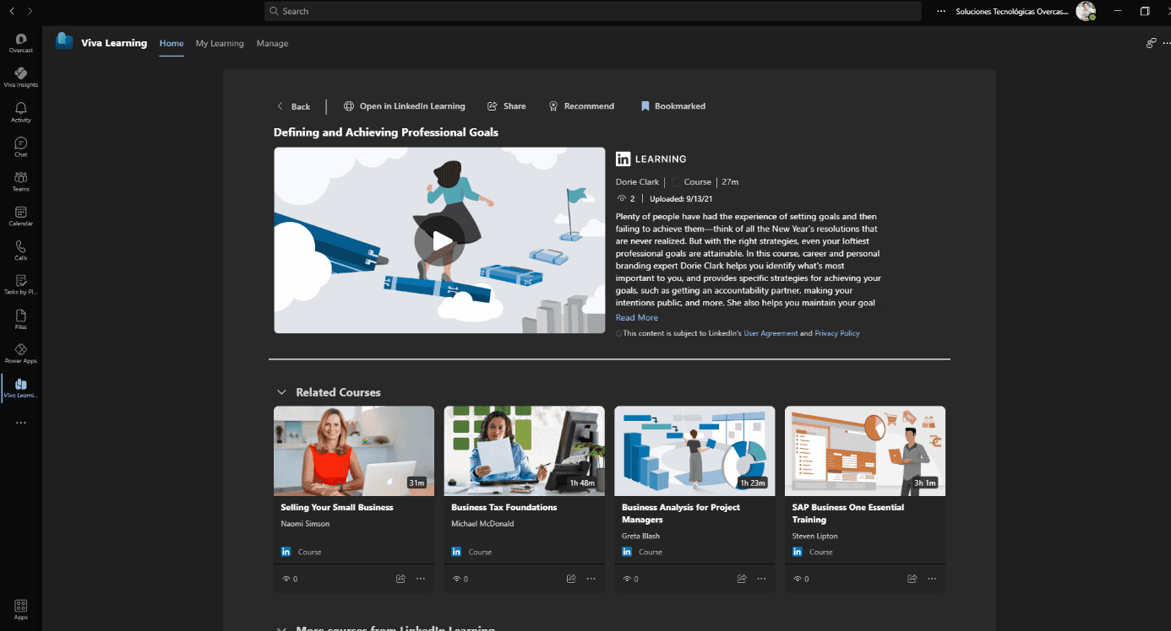The height and width of the screenshot is (631, 1171).
Task: Click the Viva Learning app logo
Action: pos(64,41)
